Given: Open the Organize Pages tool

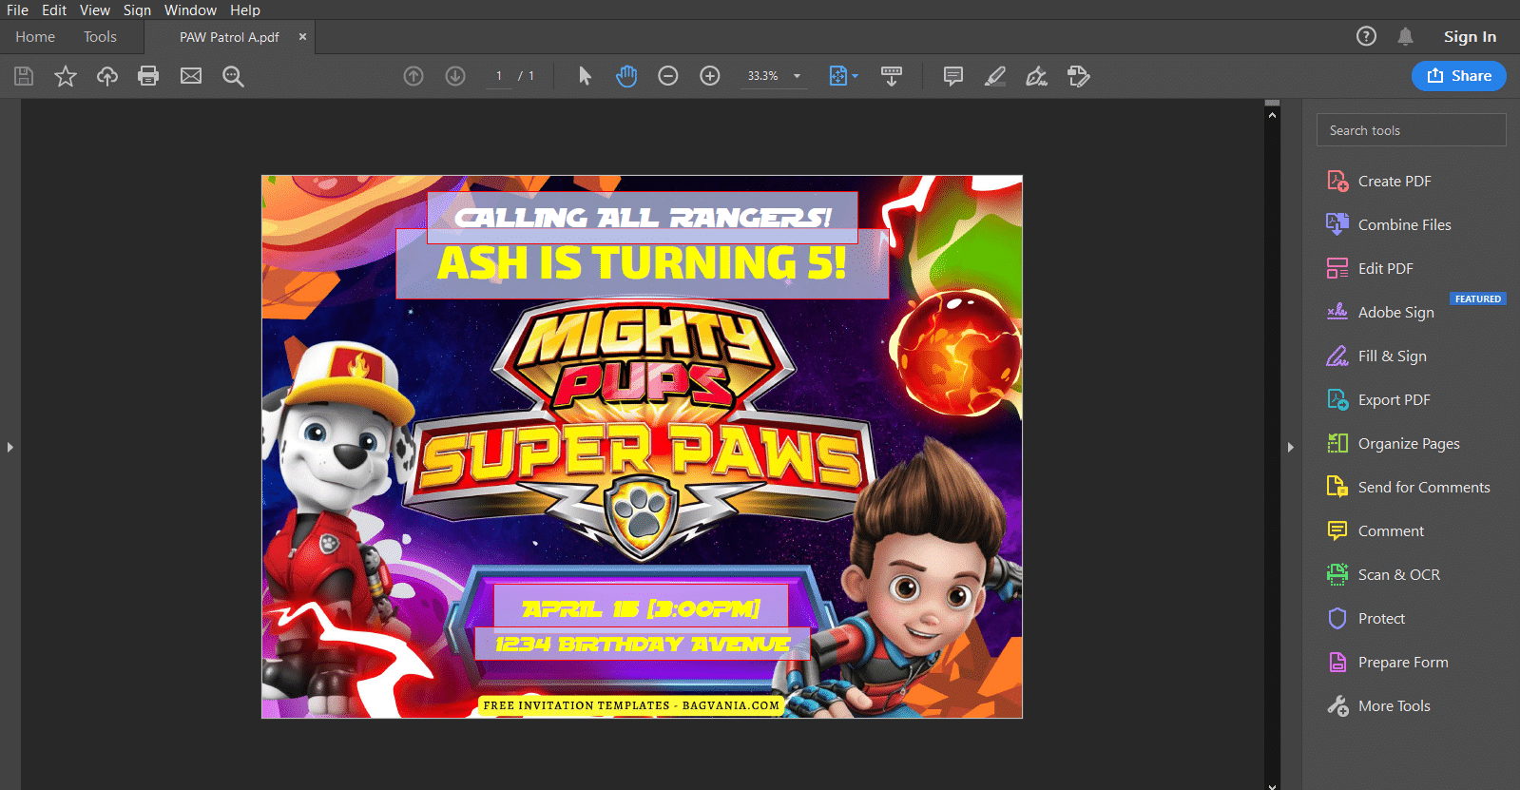Looking at the screenshot, I should [1408, 444].
